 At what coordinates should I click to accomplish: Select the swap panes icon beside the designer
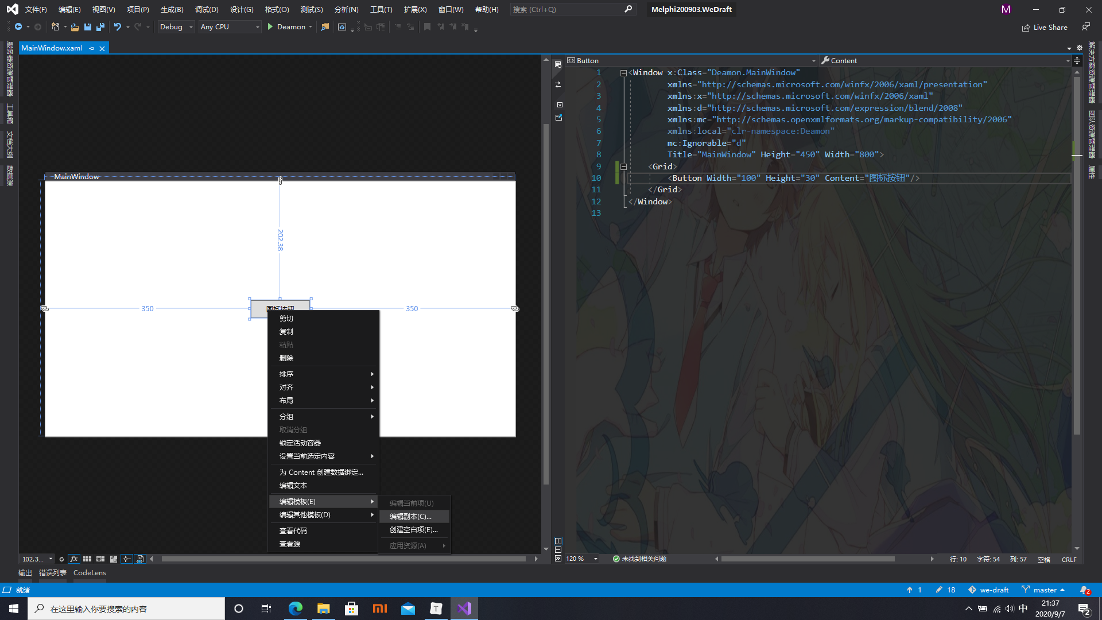point(558,84)
